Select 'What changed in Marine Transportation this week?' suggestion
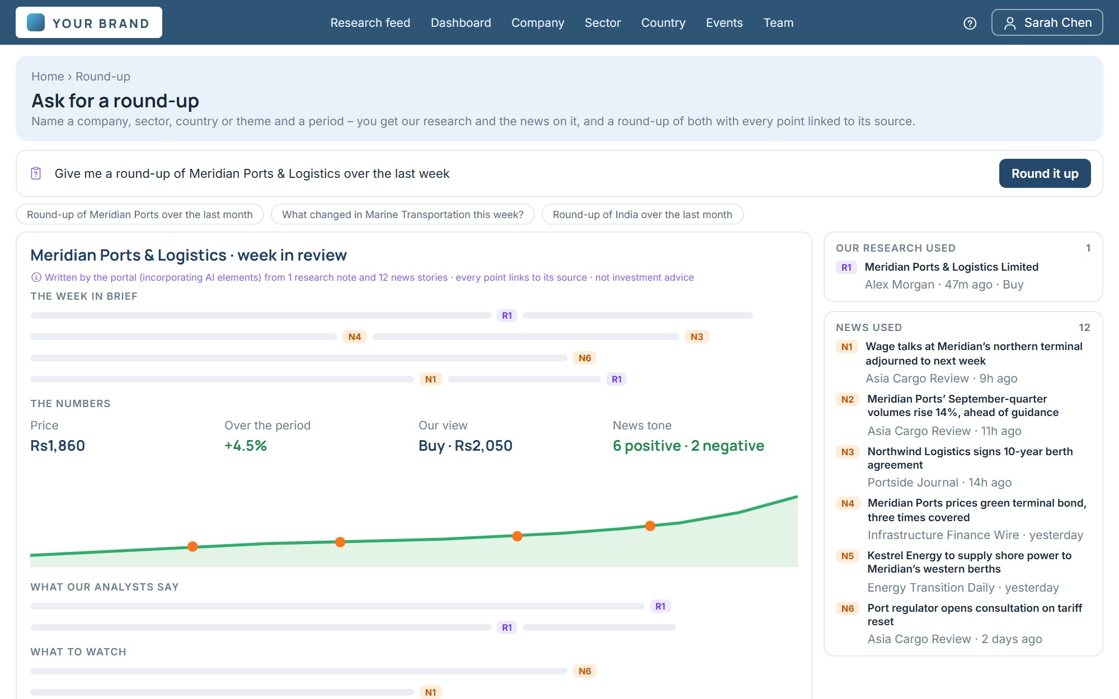 pyautogui.click(x=403, y=215)
